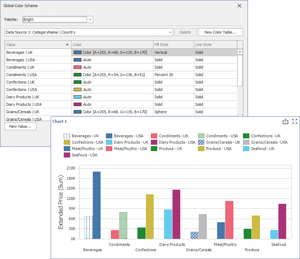
Task: Close the Global Color Scheme dialog
Action: [239, 6]
